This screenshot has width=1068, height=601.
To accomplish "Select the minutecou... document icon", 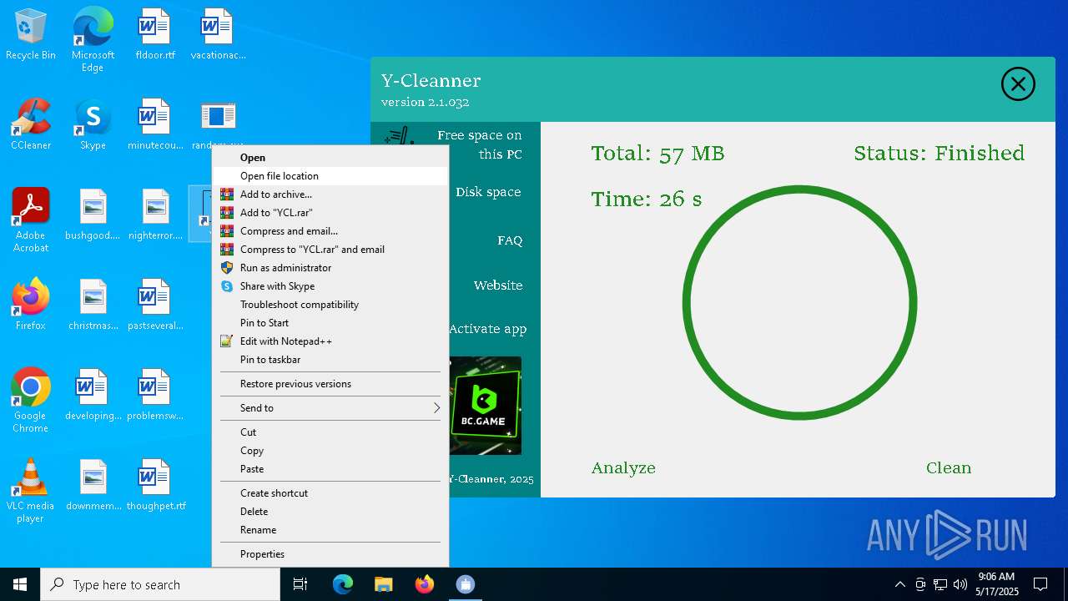I will [155, 125].
